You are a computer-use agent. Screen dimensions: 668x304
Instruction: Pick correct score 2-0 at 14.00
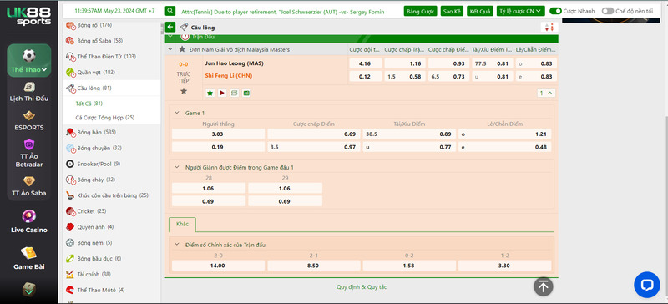click(218, 266)
